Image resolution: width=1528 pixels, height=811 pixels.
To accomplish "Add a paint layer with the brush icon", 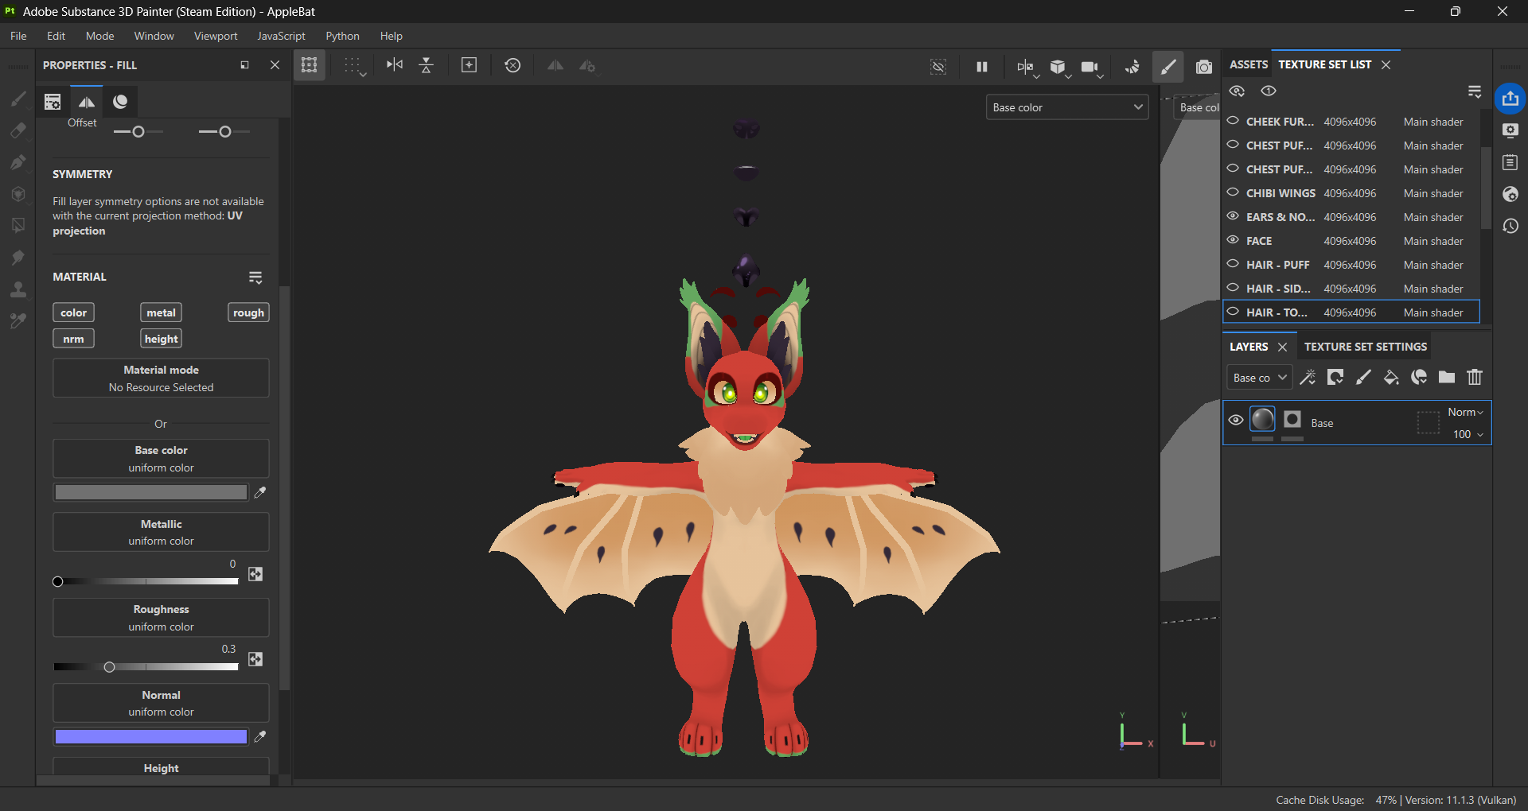I will [1363, 378].
